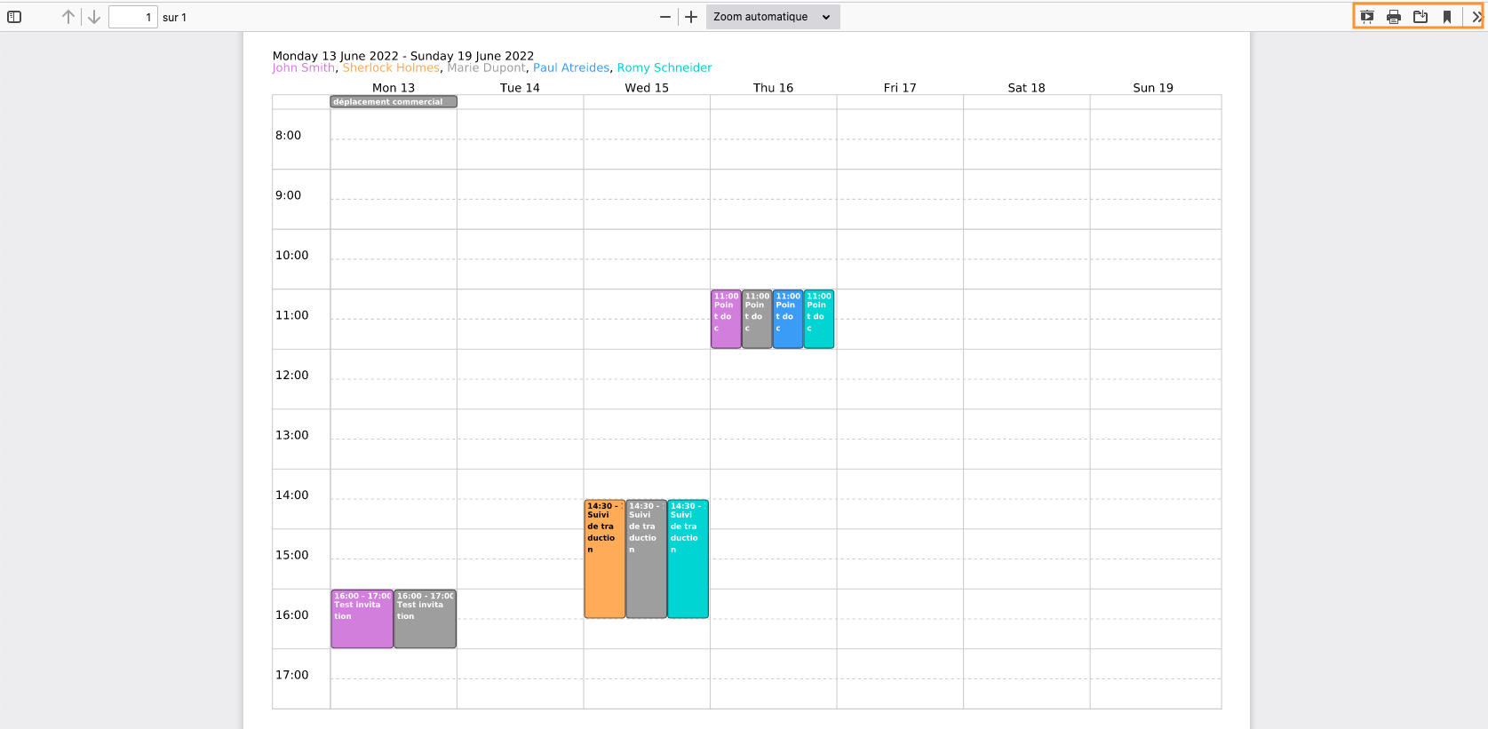Viewport: 1488px width, 729px height.
Task: Print the calendar document
Action: 1394,17
